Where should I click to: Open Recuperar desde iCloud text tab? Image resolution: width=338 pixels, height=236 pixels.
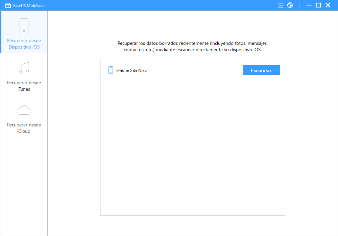(24, 128)
